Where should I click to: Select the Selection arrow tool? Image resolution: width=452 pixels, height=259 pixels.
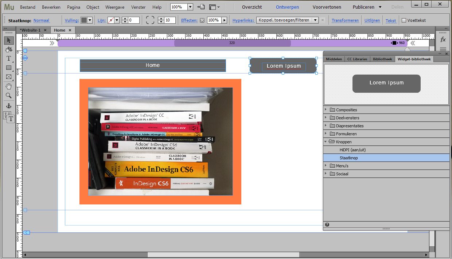pyautogui.click(x=9, y=40)
